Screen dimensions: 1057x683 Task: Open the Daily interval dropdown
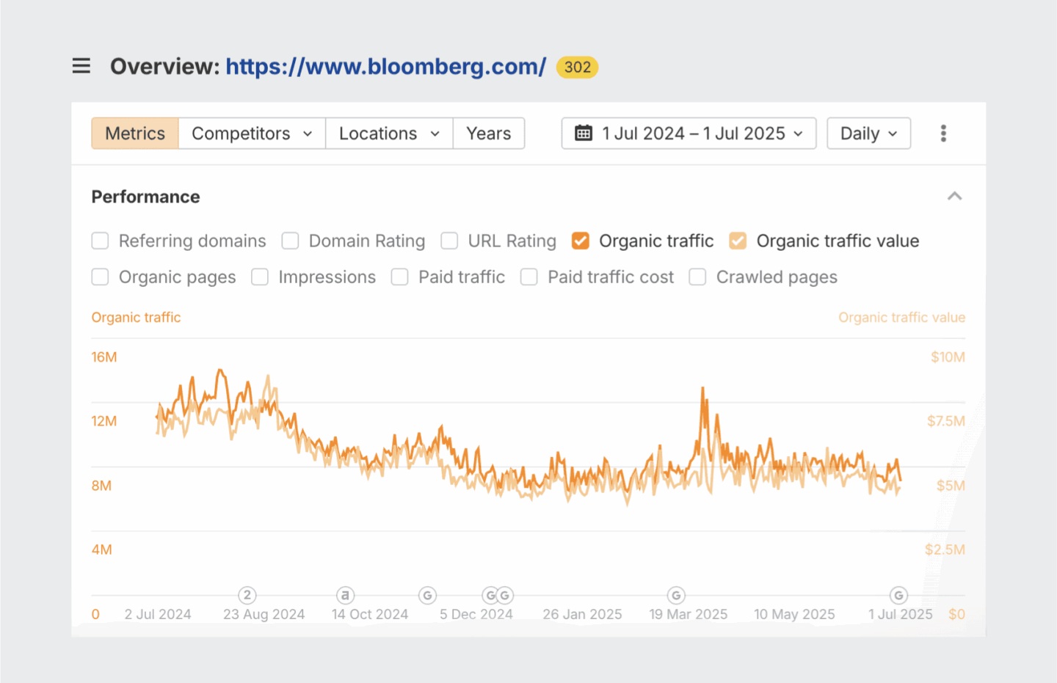[868, 134]
